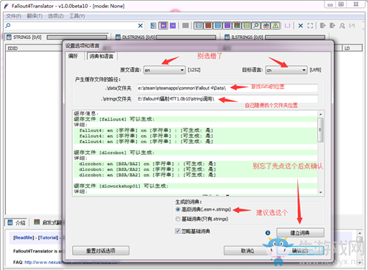The height and width of the screenshot is (270, 368).
Task: Click the yellow warning triangle toolbar icon
Action: tap(275, 26)
